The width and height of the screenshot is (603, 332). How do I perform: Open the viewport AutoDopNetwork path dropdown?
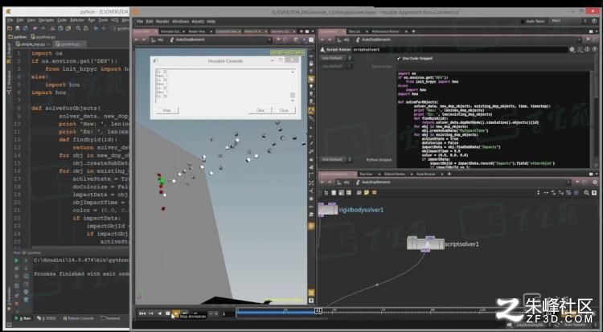(x=269, y=39)
